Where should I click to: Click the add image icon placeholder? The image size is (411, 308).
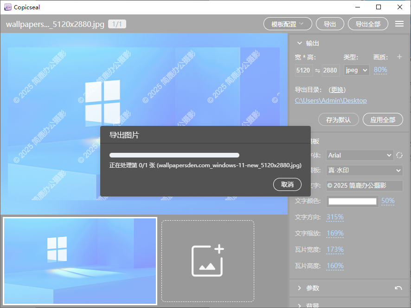208,261
